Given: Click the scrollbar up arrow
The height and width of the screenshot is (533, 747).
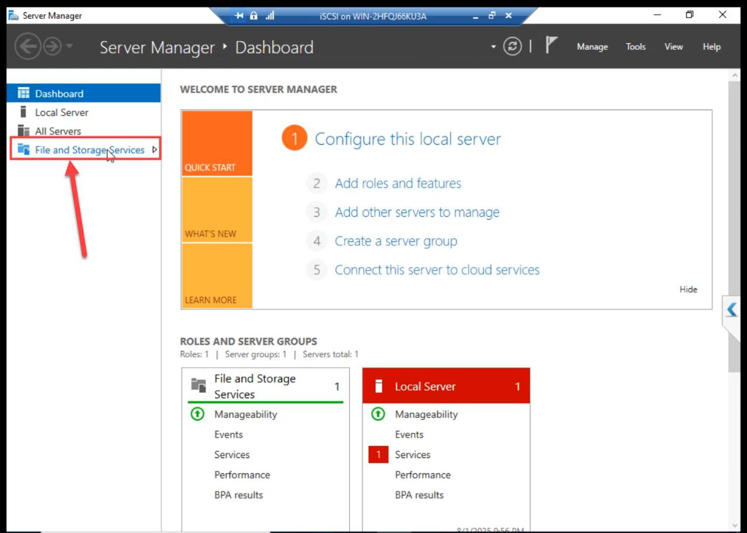Looking at the screenshot, I should pos(734,76).
